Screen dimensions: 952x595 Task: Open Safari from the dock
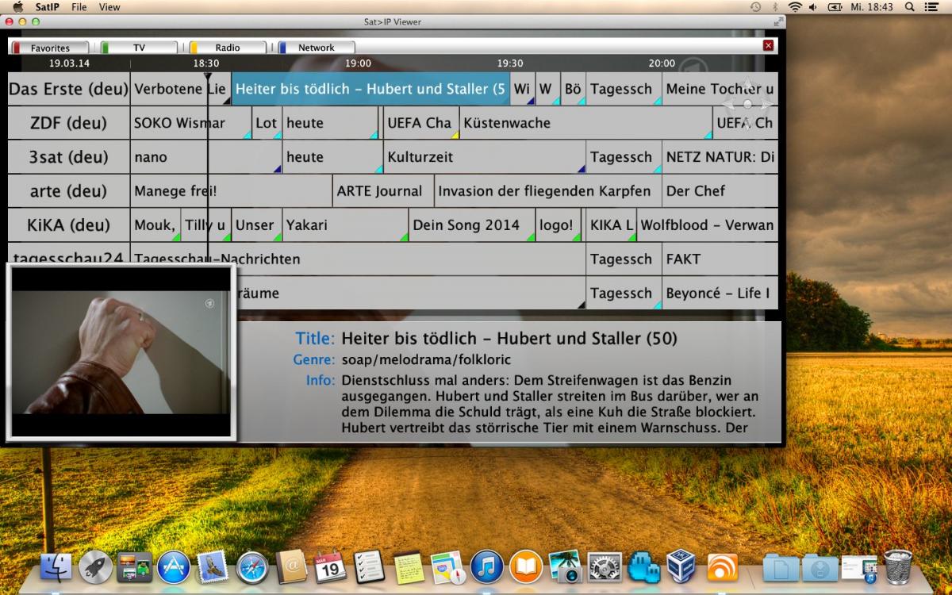252,567
